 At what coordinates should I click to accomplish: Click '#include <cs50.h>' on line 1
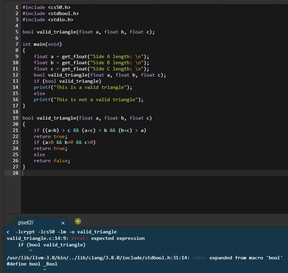pos(46,8)
